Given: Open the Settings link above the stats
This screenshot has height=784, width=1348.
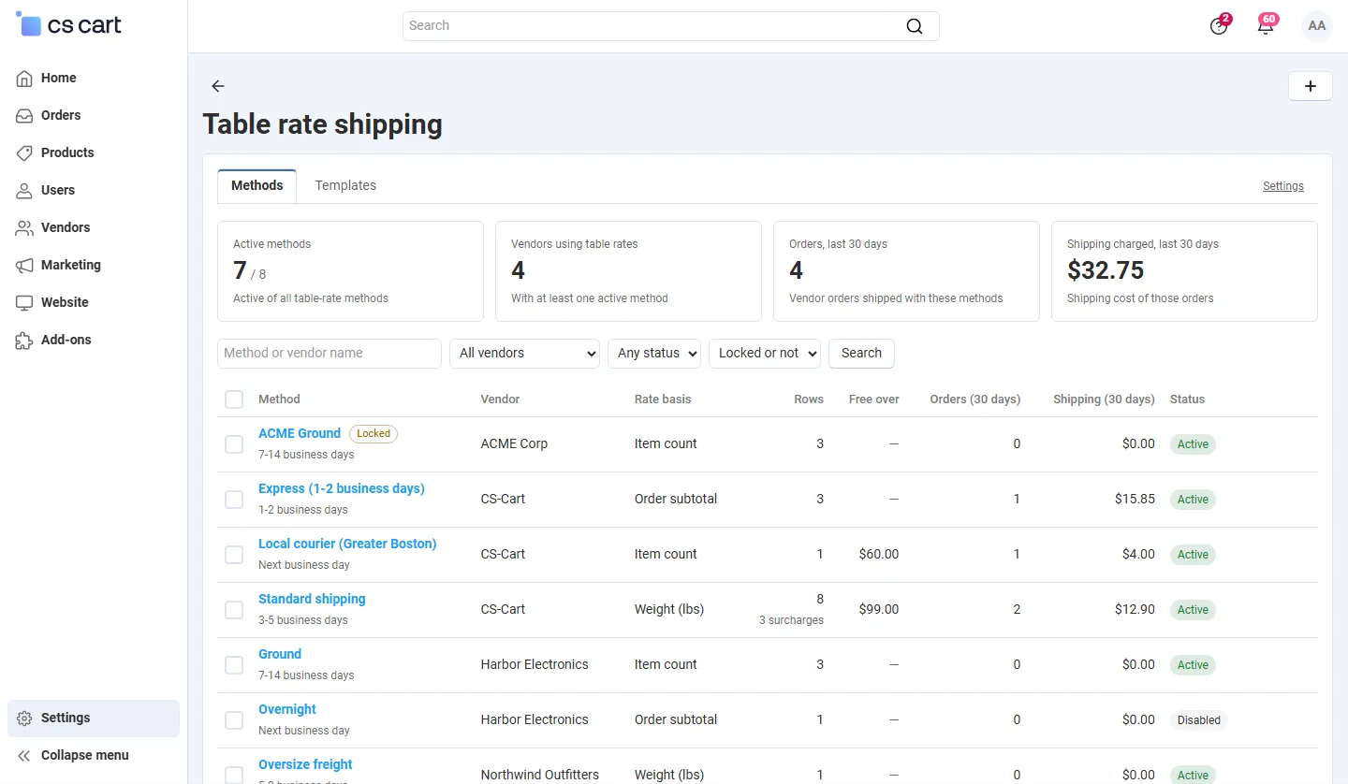Looking at the screenshot, I should [1283, 186].
